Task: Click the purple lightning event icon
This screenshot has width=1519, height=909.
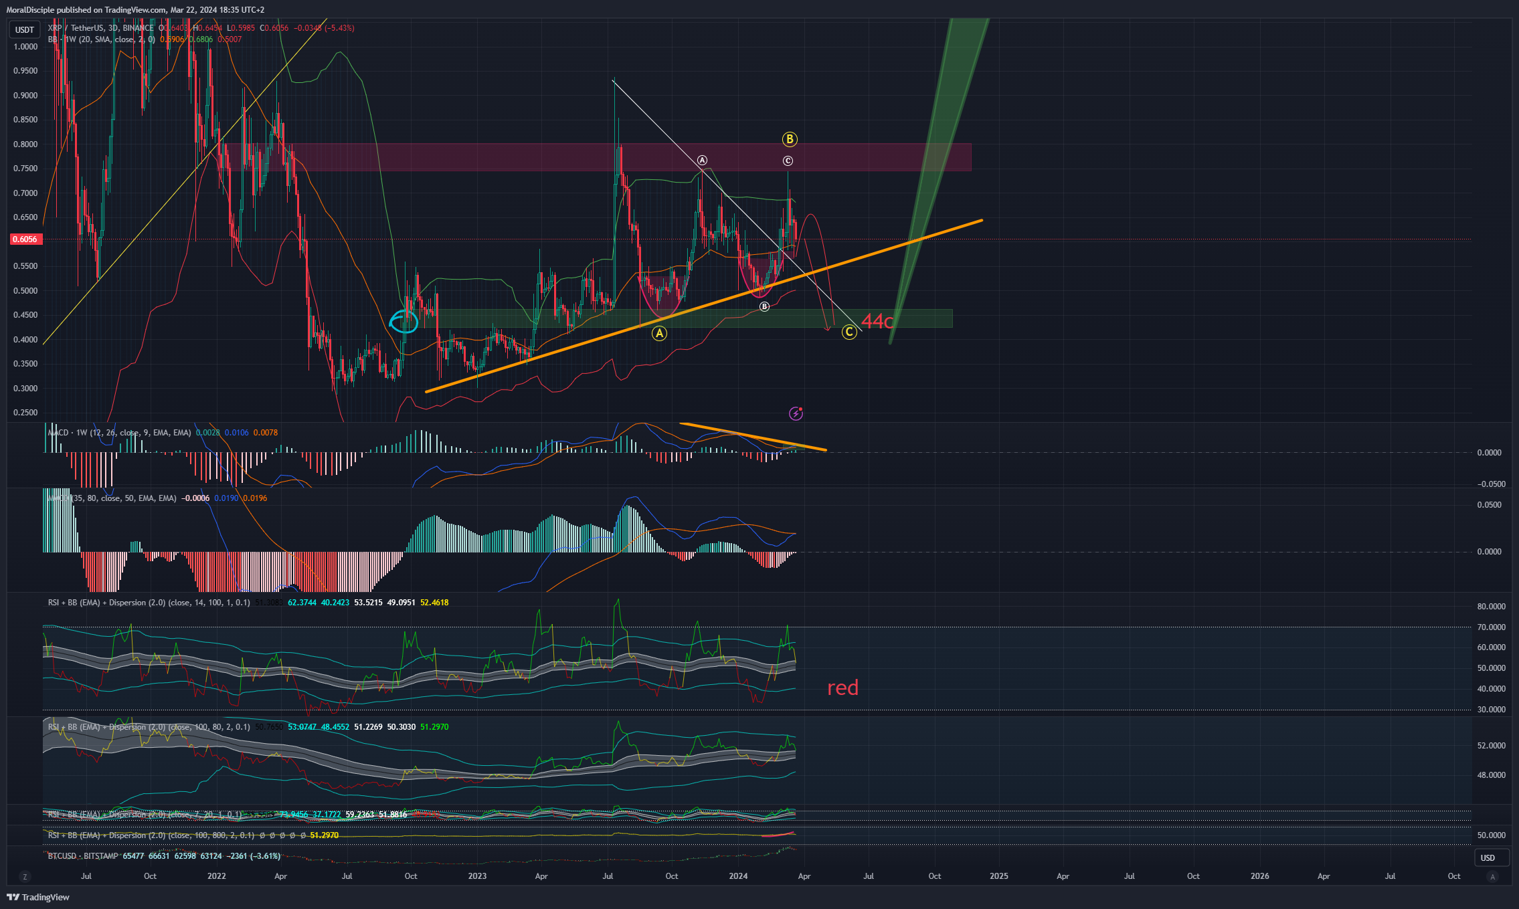Action: 796,413
